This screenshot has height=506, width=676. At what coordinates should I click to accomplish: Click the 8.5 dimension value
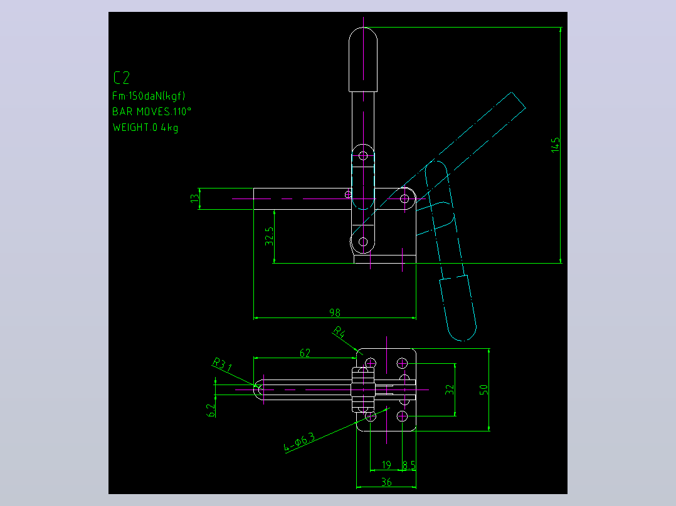pyautogui.click(x=409, y=465)
